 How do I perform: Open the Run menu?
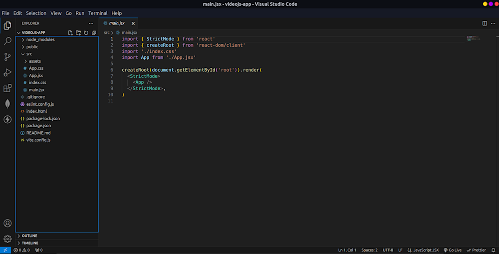[x=80, y=13]
